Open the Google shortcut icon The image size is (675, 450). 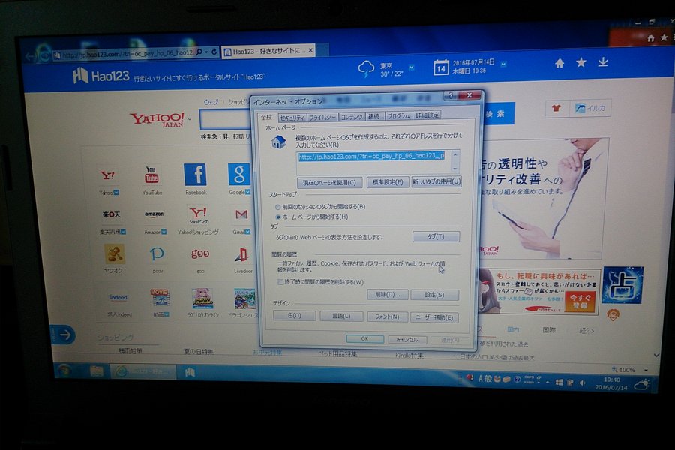point(239,175)
